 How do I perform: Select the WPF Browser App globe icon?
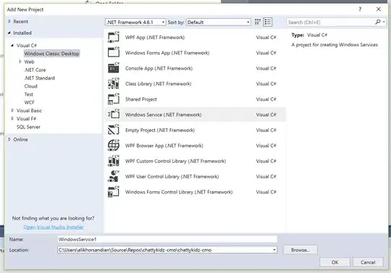[x=114, y=146]
